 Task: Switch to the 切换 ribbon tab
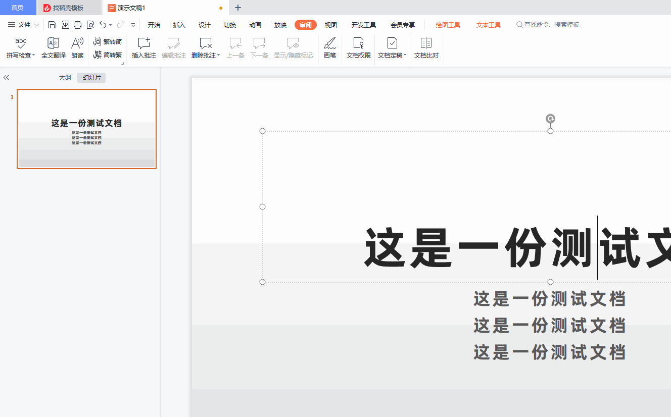230,25
